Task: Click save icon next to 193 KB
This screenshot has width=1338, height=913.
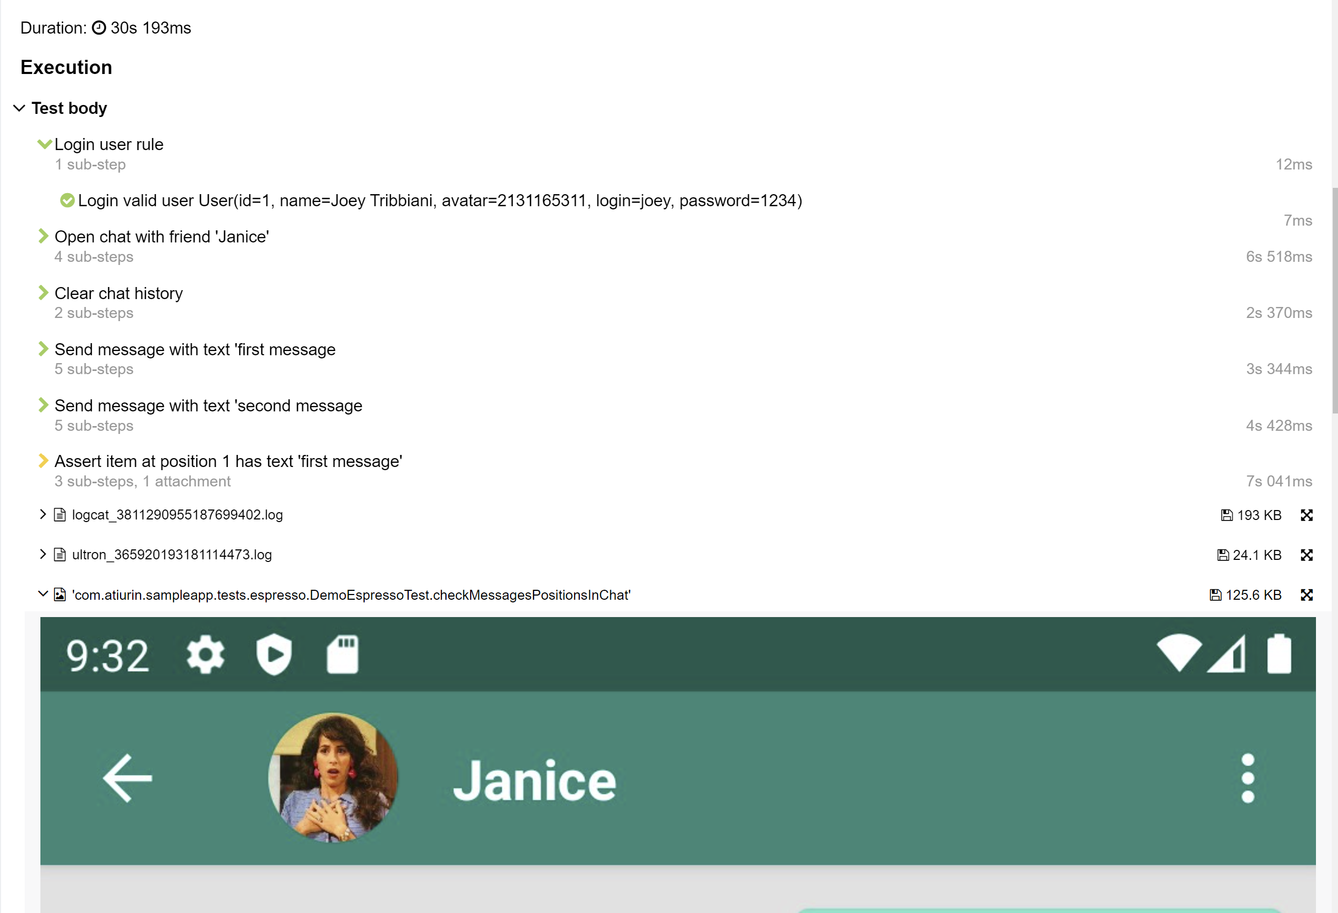Action: (1226, 515)
